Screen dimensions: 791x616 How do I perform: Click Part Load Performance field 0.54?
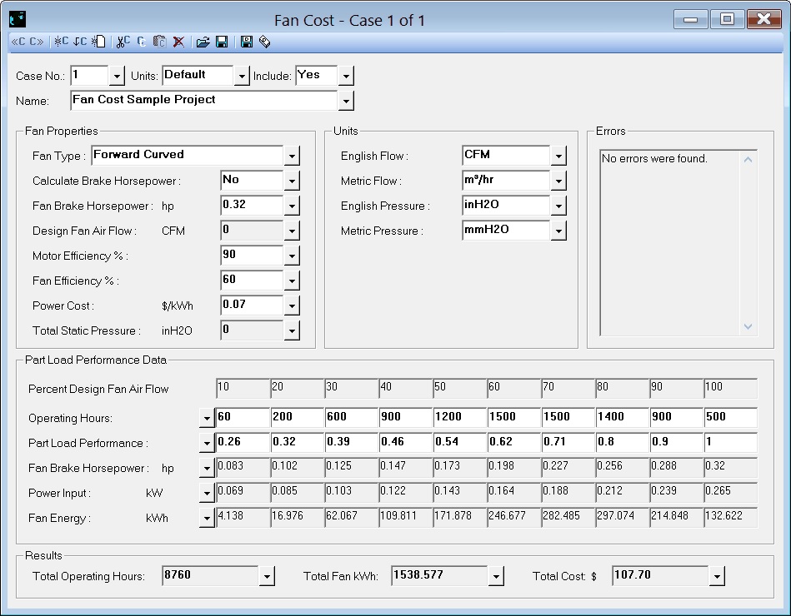tap(459, 443)
